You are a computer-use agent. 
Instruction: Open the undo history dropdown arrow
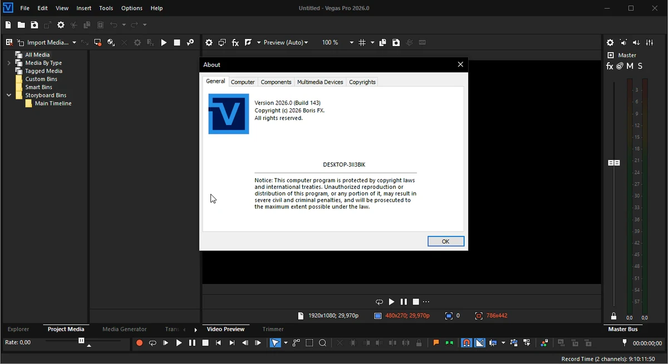[124, 25]
